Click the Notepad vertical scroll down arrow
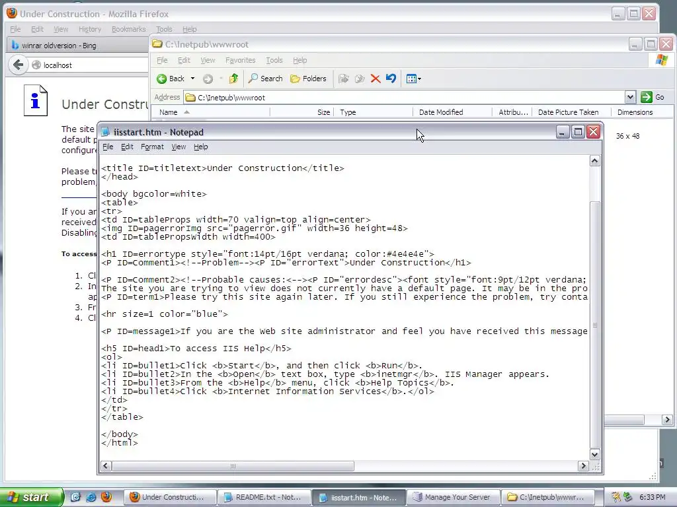This screenshot has width=677, height=507. pos(594,454)
